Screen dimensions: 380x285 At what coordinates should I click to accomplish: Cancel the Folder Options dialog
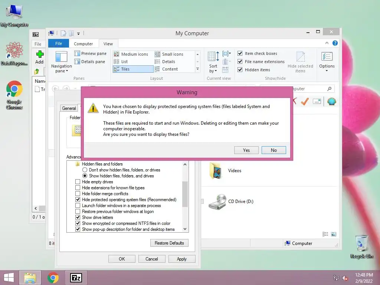tap(152, 259)
